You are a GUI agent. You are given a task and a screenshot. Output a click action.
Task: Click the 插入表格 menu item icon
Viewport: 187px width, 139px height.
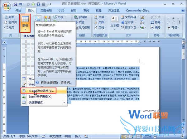[24, 79]
